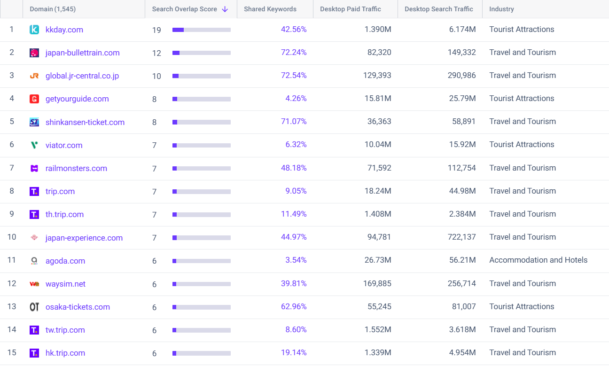Screen dimensions: 609x366
Task: Open the global.jr-central.co.jp link
Action: coord(82,76)
